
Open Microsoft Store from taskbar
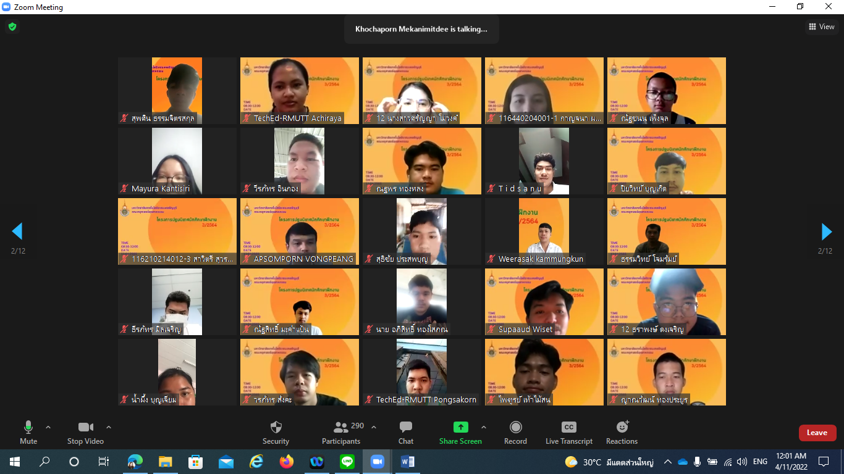click(x=195, y=462)
